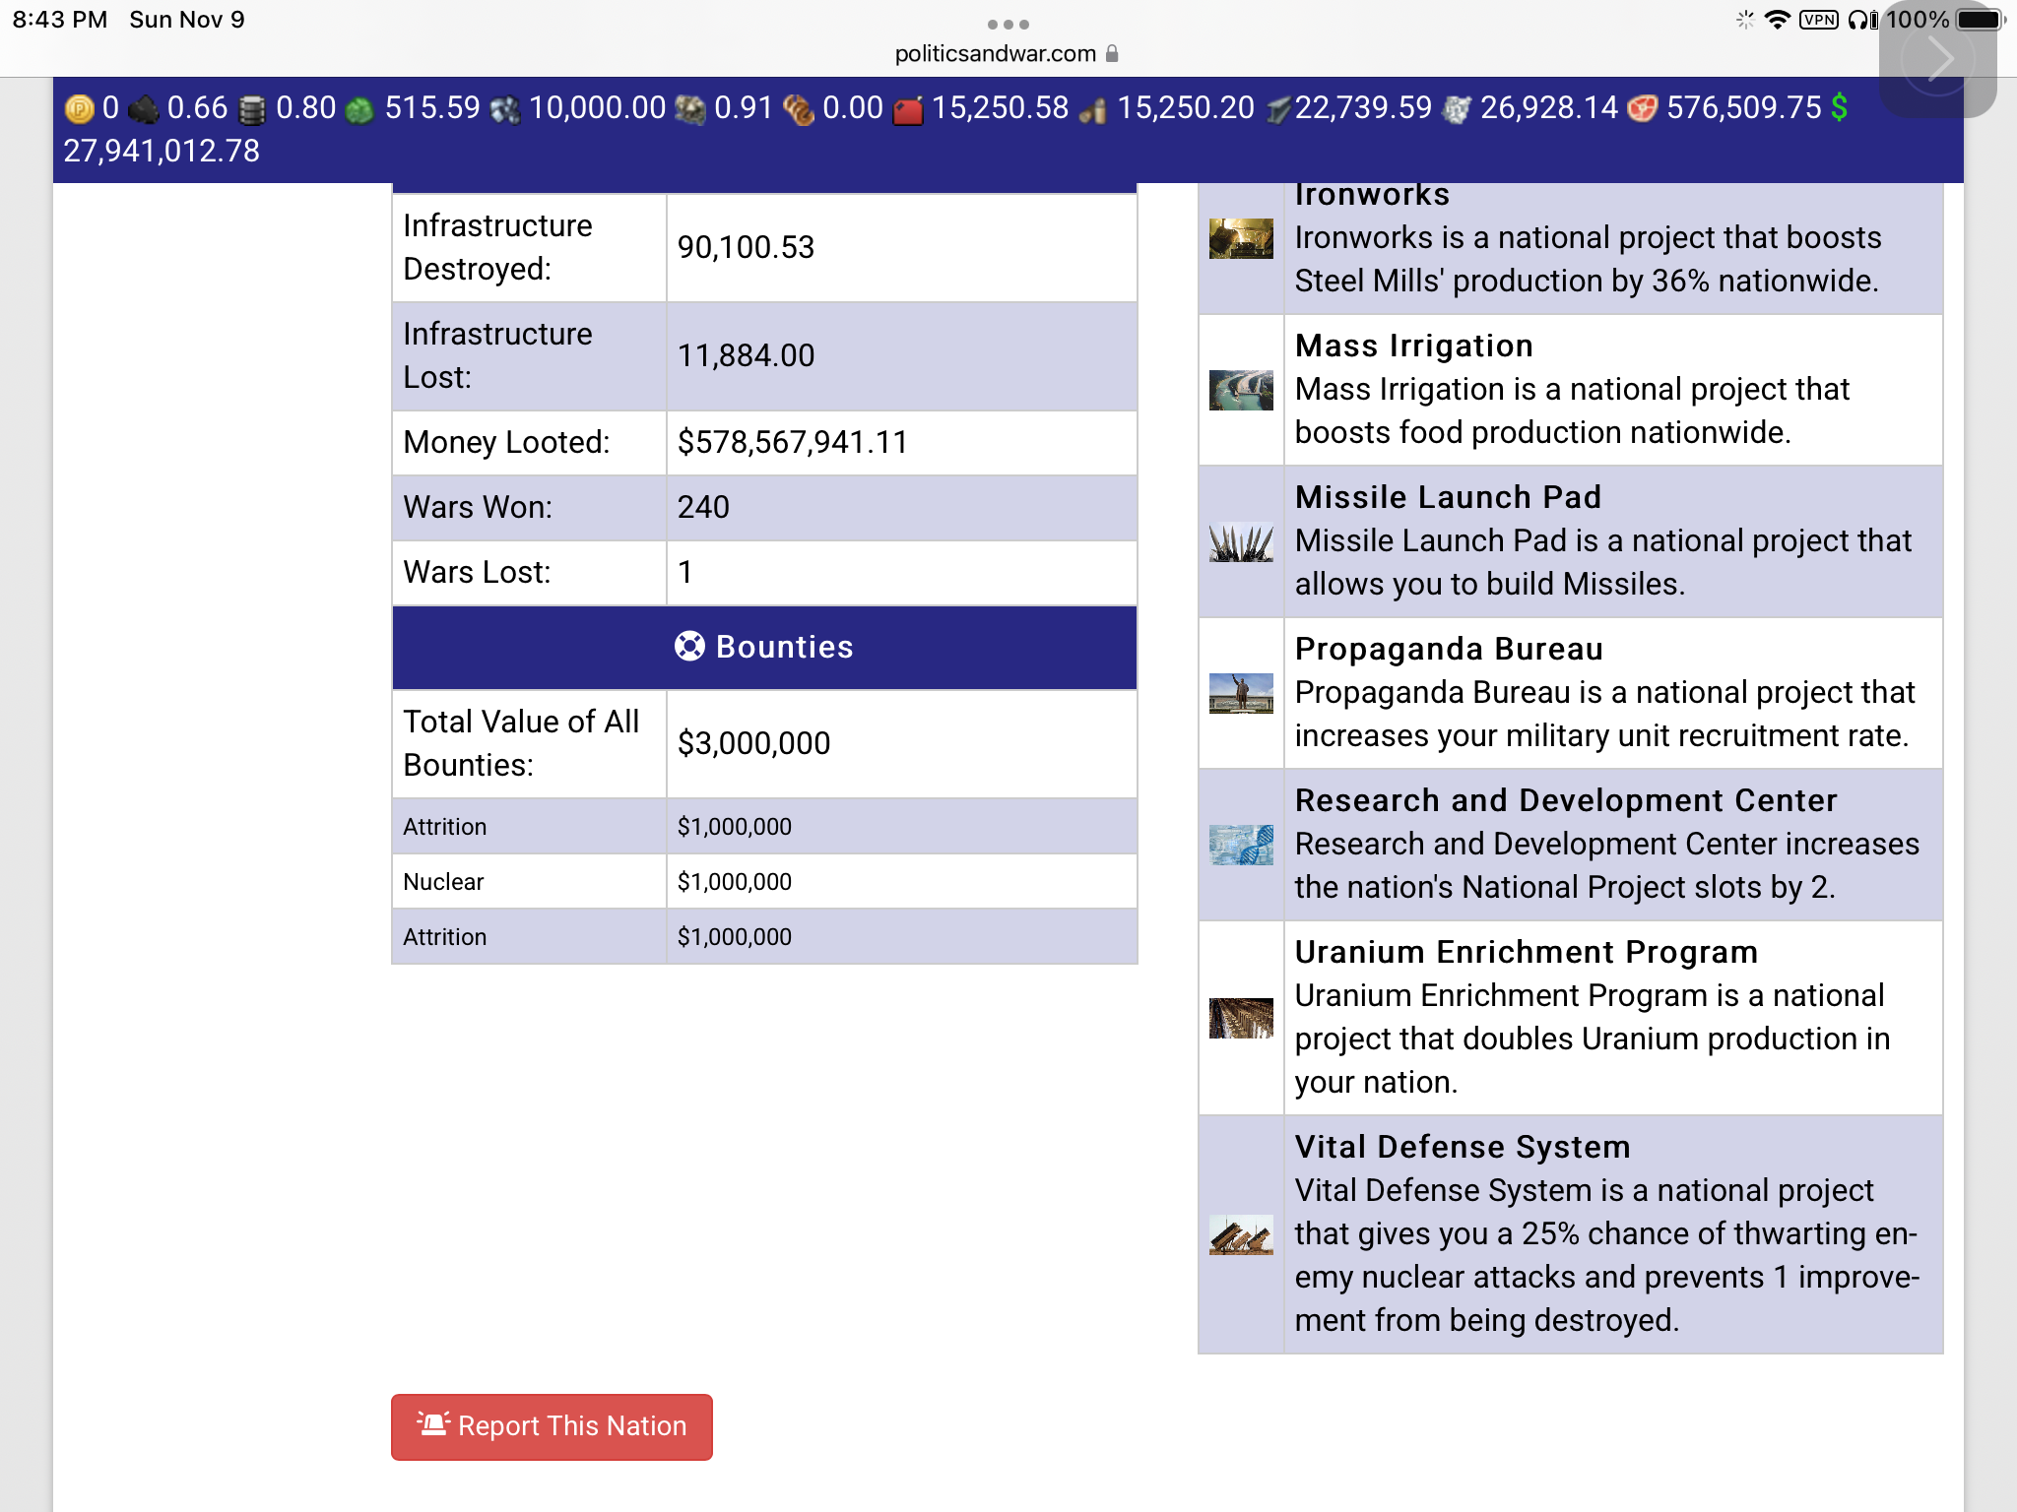The image size is (2017, 1512).
Task: Click the oil barrel resource icon
Action: tap(252, 109)
